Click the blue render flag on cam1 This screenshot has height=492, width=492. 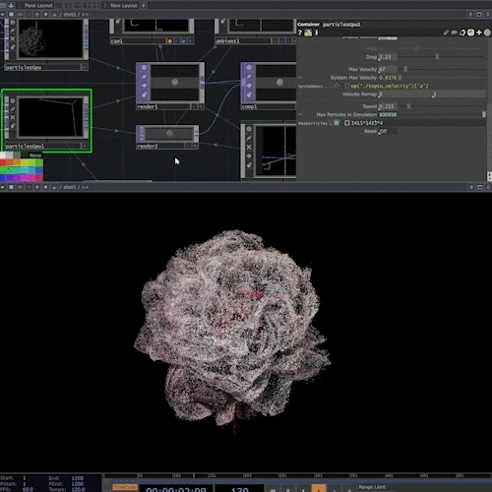click(x=184, y=41)
